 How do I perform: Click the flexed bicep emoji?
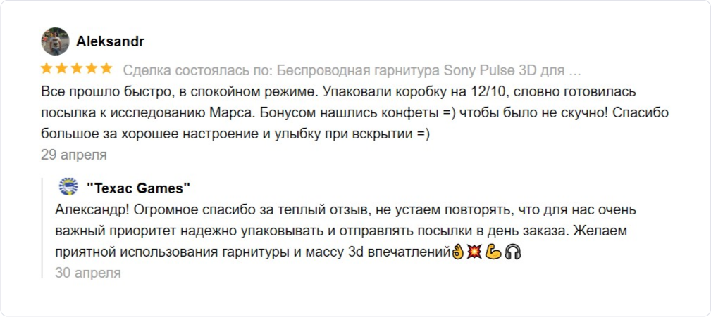click(x=494, y=252)
